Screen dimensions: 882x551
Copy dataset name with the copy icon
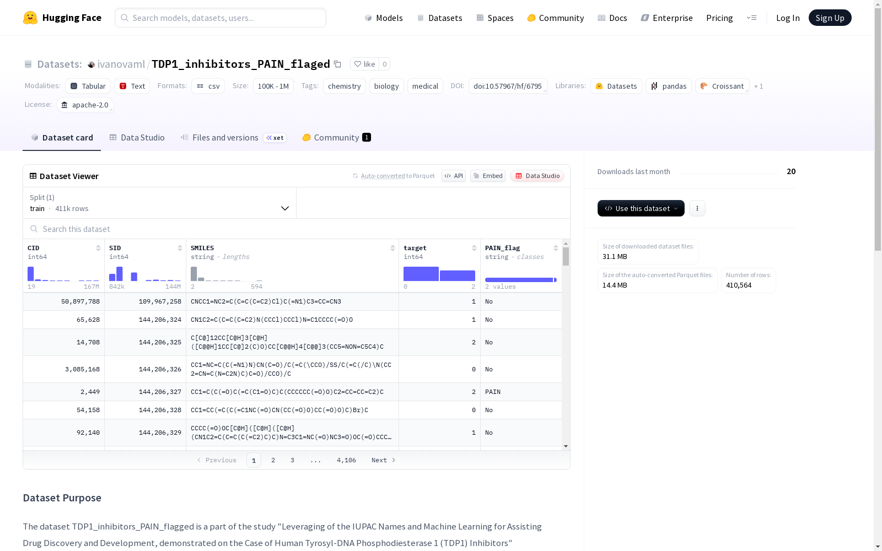coord(337,64)
